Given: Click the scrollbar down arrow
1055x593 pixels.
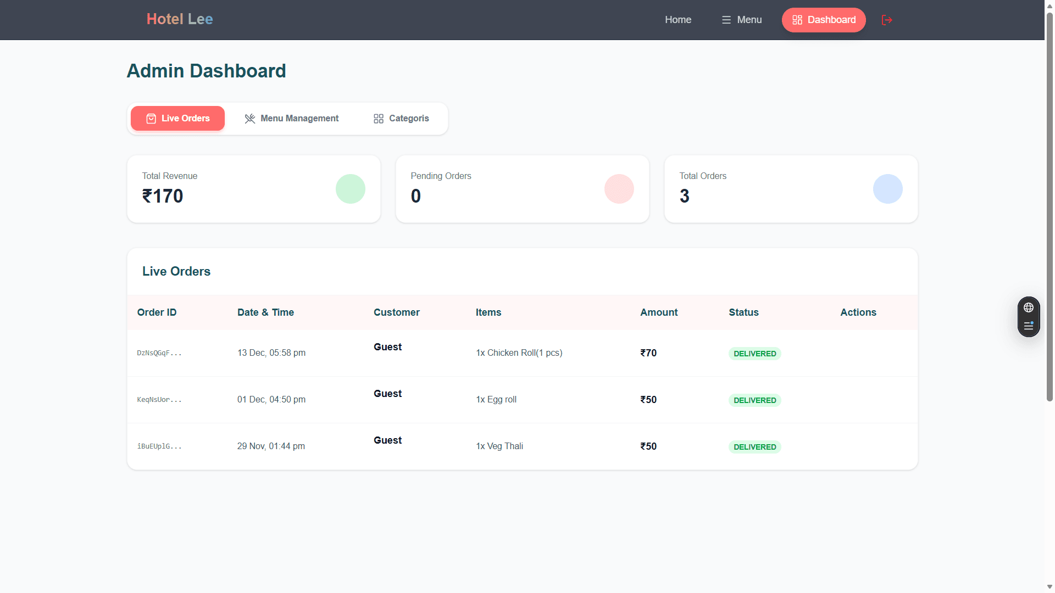Looking at the screenshot, I should click(x=1050, y=587).
